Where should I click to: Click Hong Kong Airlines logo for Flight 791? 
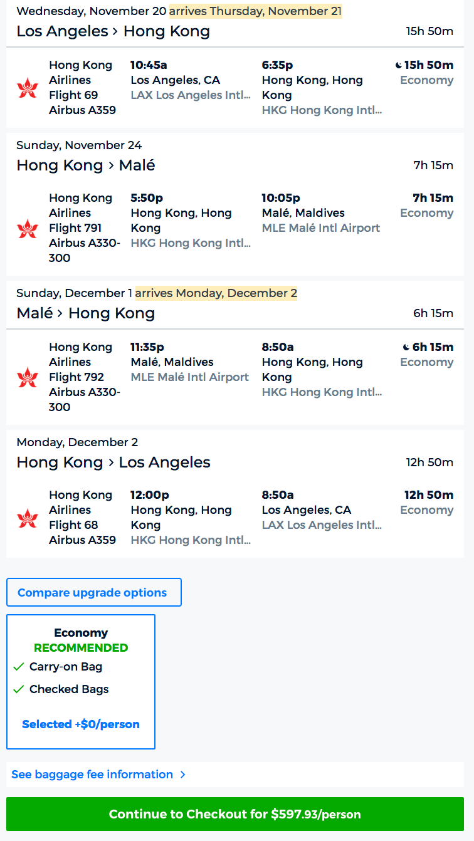[x=28, y=228]
